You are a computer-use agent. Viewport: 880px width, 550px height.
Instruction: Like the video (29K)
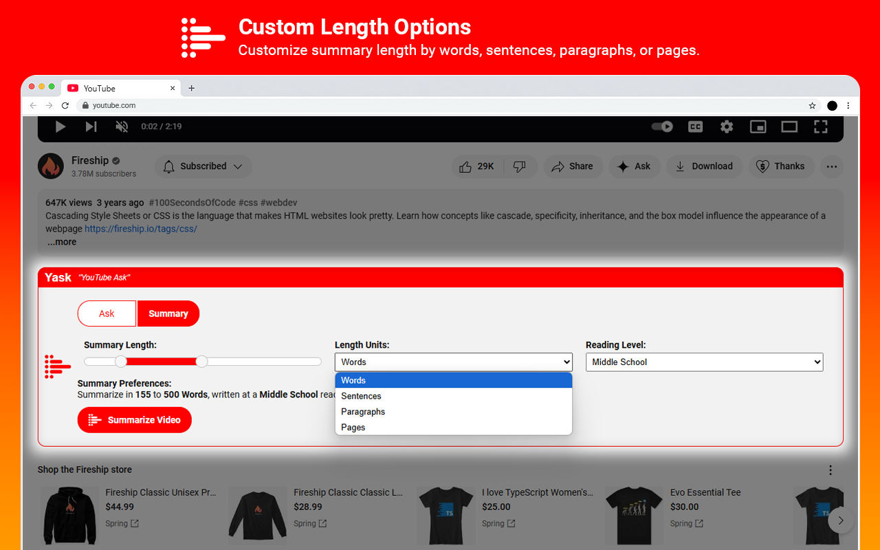click(x=477, y=166)
